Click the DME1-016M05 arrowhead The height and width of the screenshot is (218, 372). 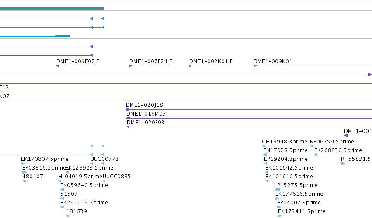coord(128,118)
